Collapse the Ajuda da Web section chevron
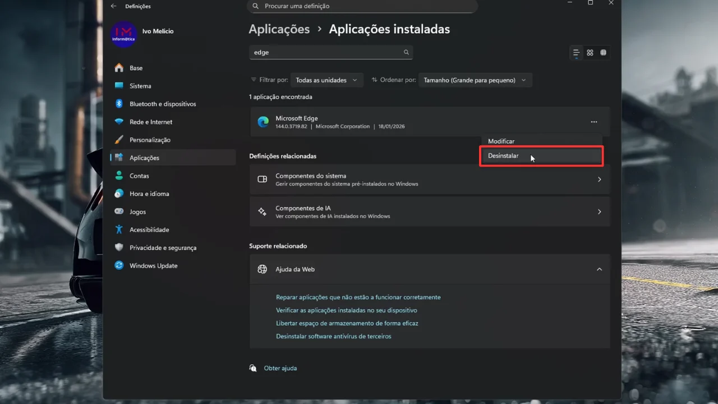 (599, 269)
